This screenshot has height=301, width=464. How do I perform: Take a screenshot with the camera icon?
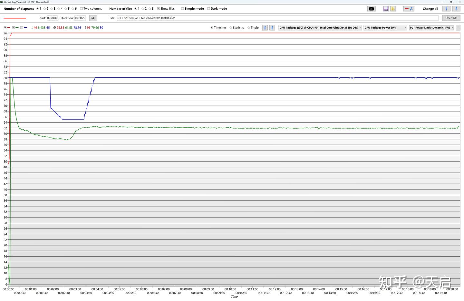371,9
